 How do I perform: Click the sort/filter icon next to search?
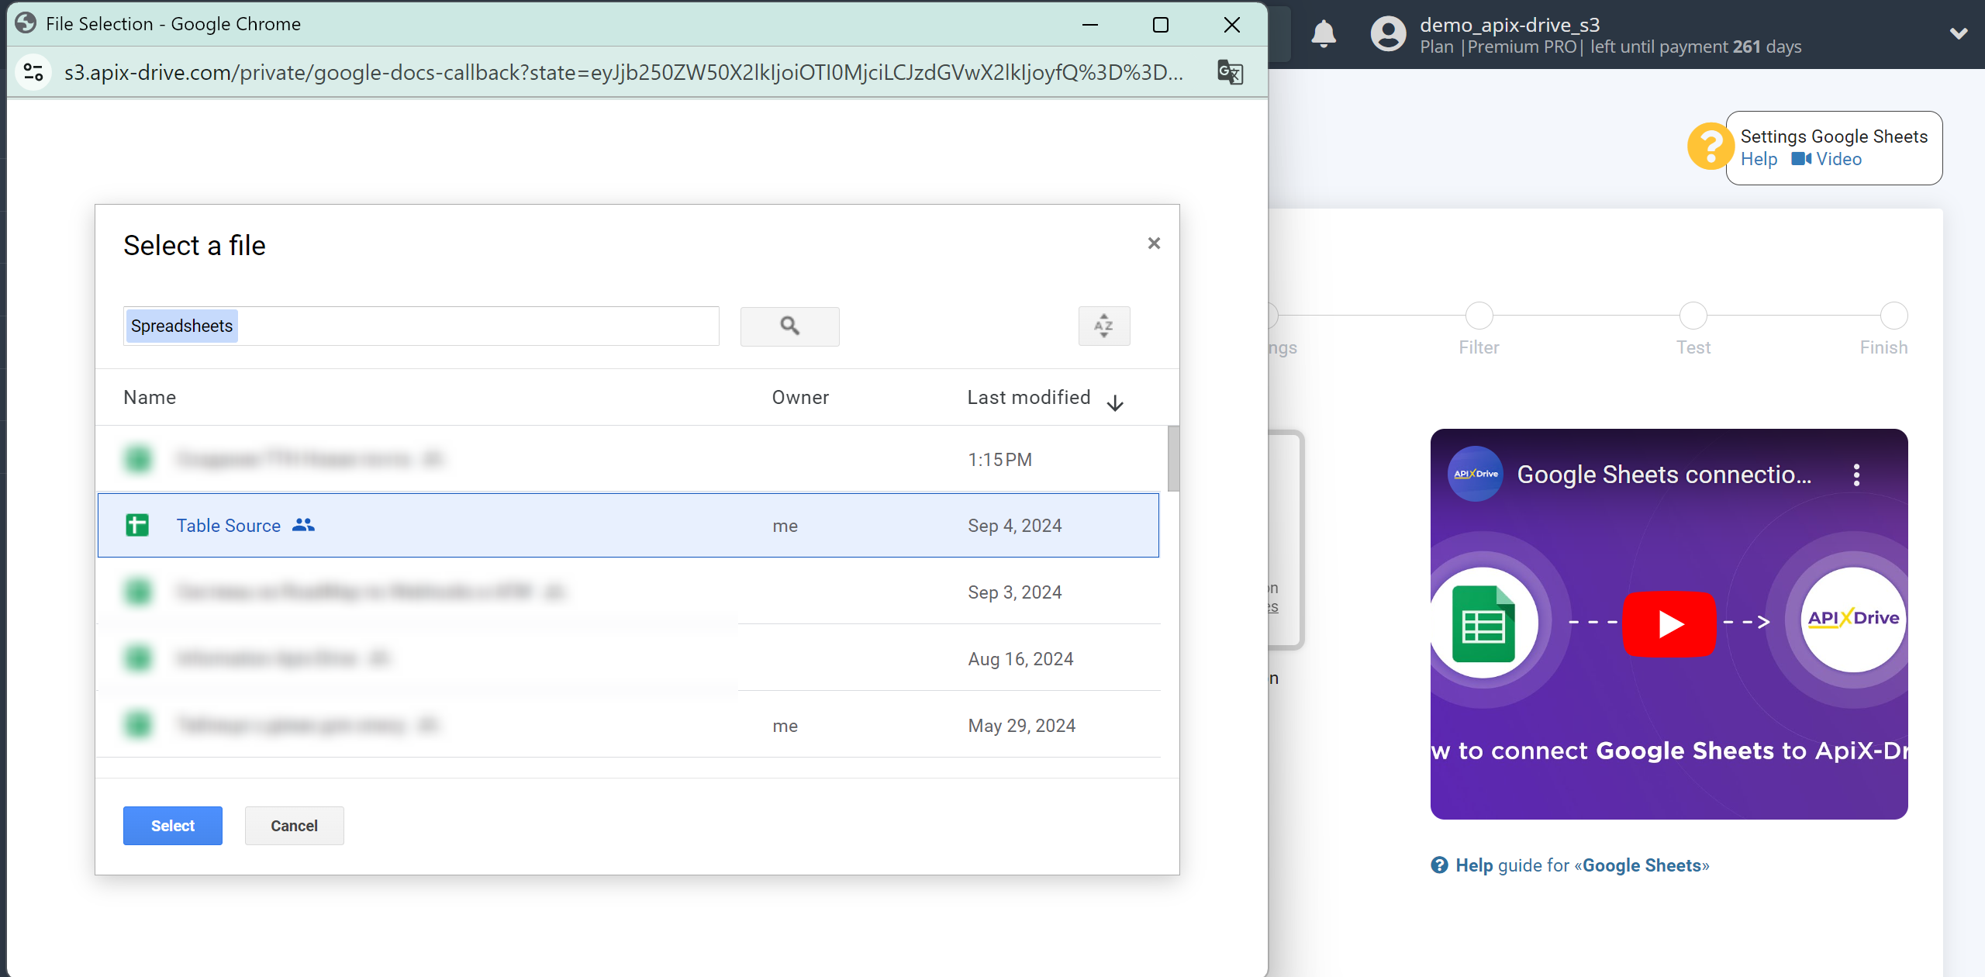(1103, 325)
